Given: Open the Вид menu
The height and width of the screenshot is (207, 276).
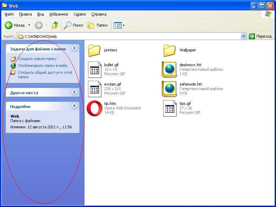Looking at the screenshot, I should point(40,14).
